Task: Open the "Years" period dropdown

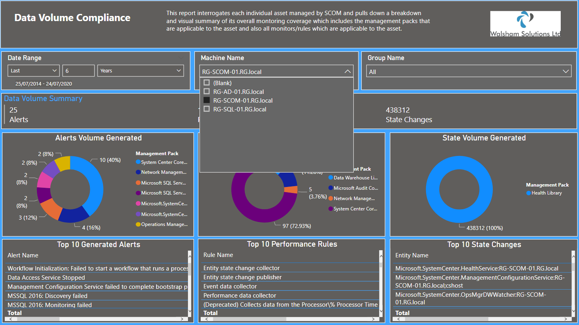Action: (140, 70)
